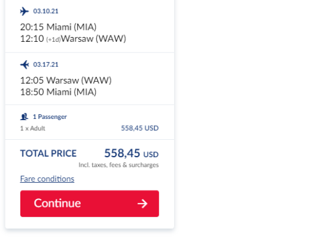This screenshot has height=239, width=329.
Task: Click the returning airplane icon
Action: (25, 65)
